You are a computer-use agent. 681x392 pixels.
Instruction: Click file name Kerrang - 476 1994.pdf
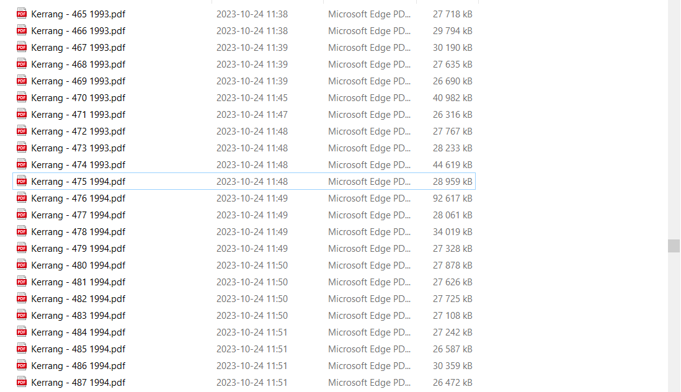click(x=78, y=198)
